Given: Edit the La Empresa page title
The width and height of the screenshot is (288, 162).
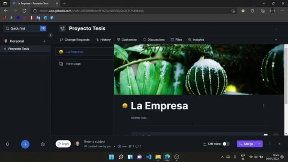Looking at the screenshot, I should point(159,106).
